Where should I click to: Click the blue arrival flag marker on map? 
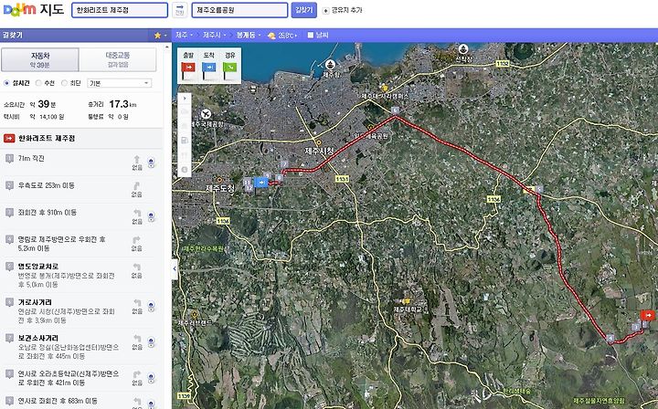point(261,183)
